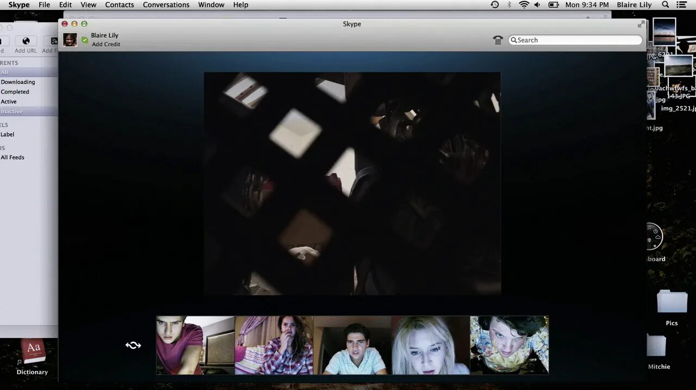Open the Conversations menu

(166, 5)
